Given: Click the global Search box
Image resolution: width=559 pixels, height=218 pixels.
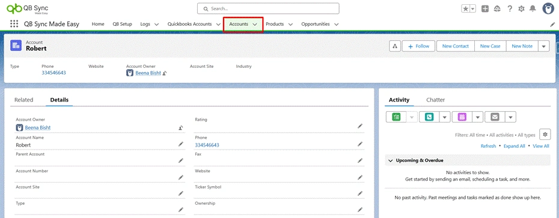Looking at the screenshot, I should click(x=268, y=8).
